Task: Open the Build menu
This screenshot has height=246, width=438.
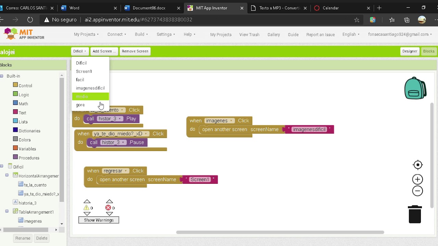Action: 141,35
